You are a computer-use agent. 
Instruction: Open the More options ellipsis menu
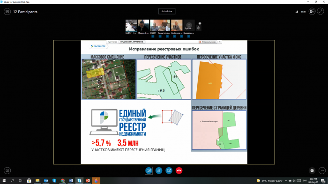(x=322, y=170)
